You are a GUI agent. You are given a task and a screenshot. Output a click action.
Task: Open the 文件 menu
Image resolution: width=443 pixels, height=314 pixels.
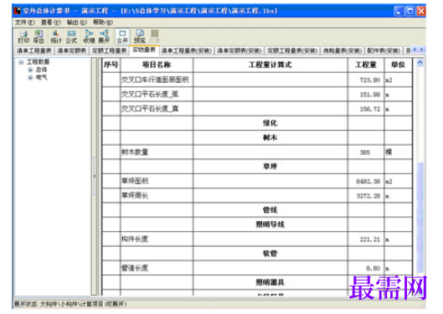point(24,23)
